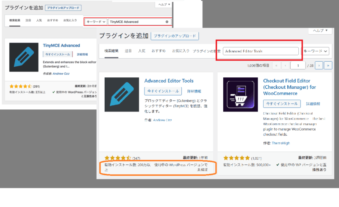The image size is (339, 207).
Task: Select お気に入り tab in the back window
Action: point(70,20)
